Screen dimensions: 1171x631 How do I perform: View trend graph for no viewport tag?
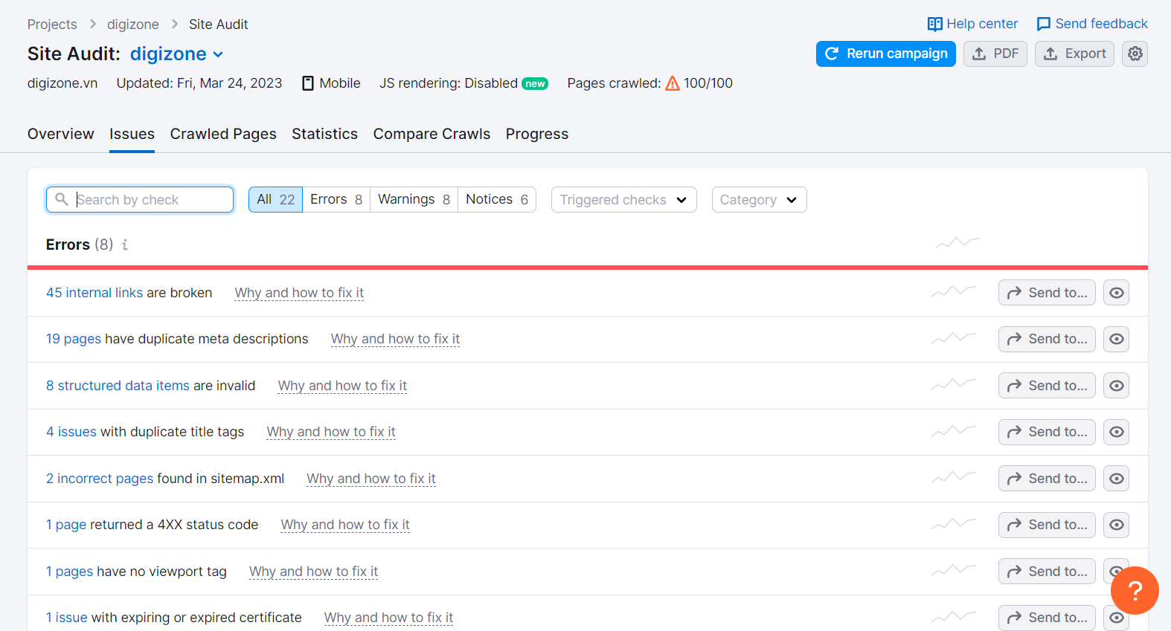coord(954,571)
